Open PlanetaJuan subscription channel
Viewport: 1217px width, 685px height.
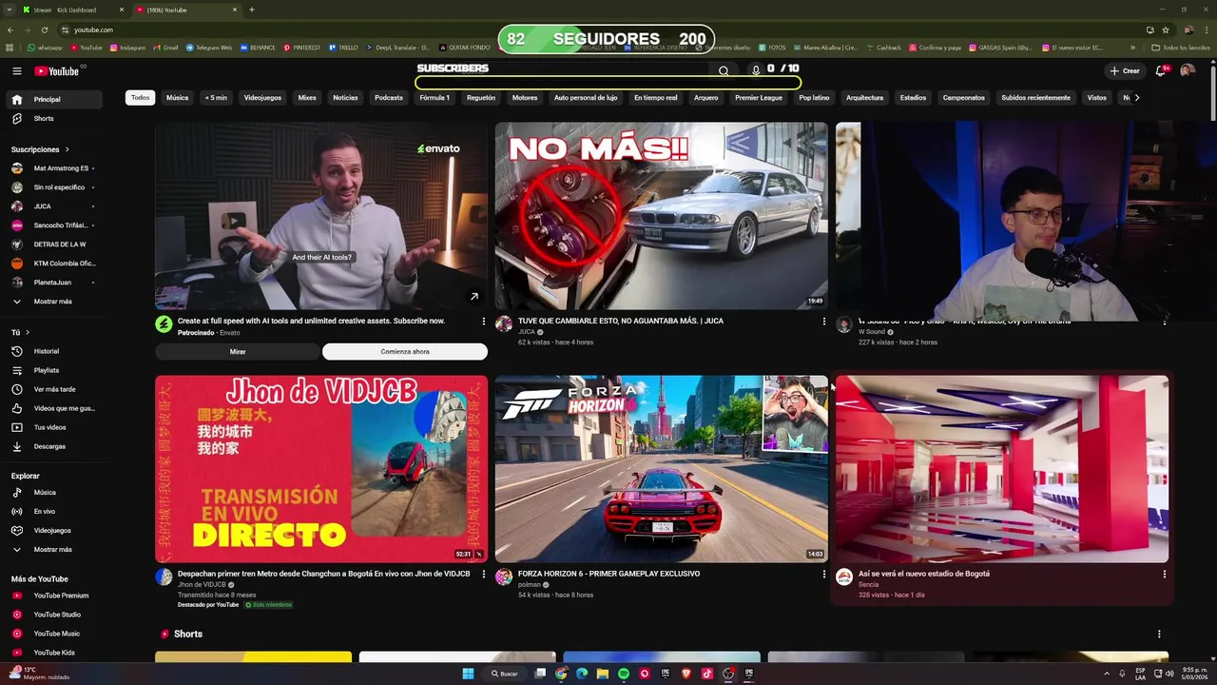click(52, 283)
